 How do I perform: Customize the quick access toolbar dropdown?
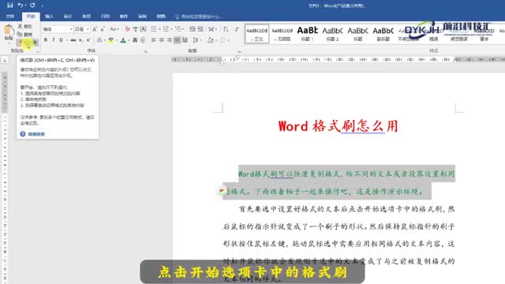pos(42,6)
